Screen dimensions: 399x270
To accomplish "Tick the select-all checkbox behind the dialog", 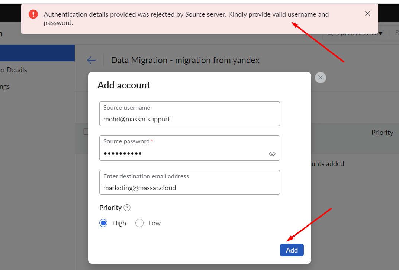I will 86,131.
